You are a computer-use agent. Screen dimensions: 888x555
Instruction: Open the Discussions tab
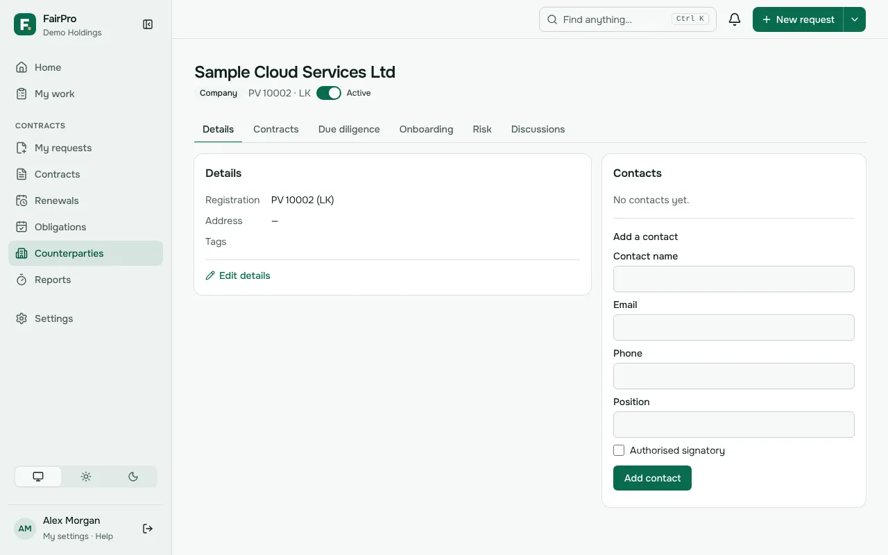[538, 129]
